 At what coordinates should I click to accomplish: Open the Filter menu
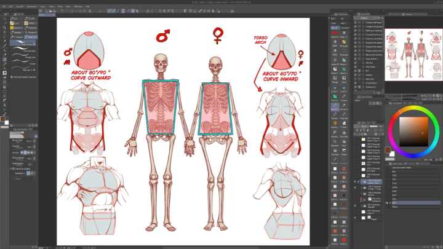pyautogui.click(x=68, y=6)
